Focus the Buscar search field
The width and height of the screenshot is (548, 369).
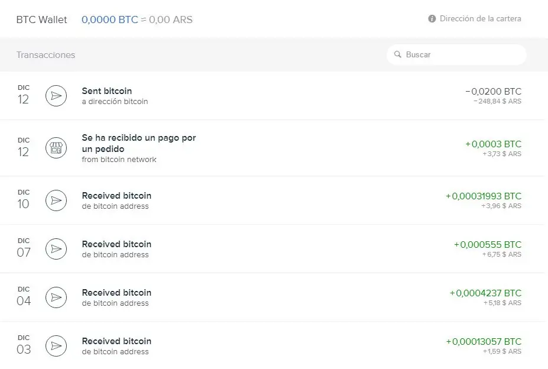[461, 54]
